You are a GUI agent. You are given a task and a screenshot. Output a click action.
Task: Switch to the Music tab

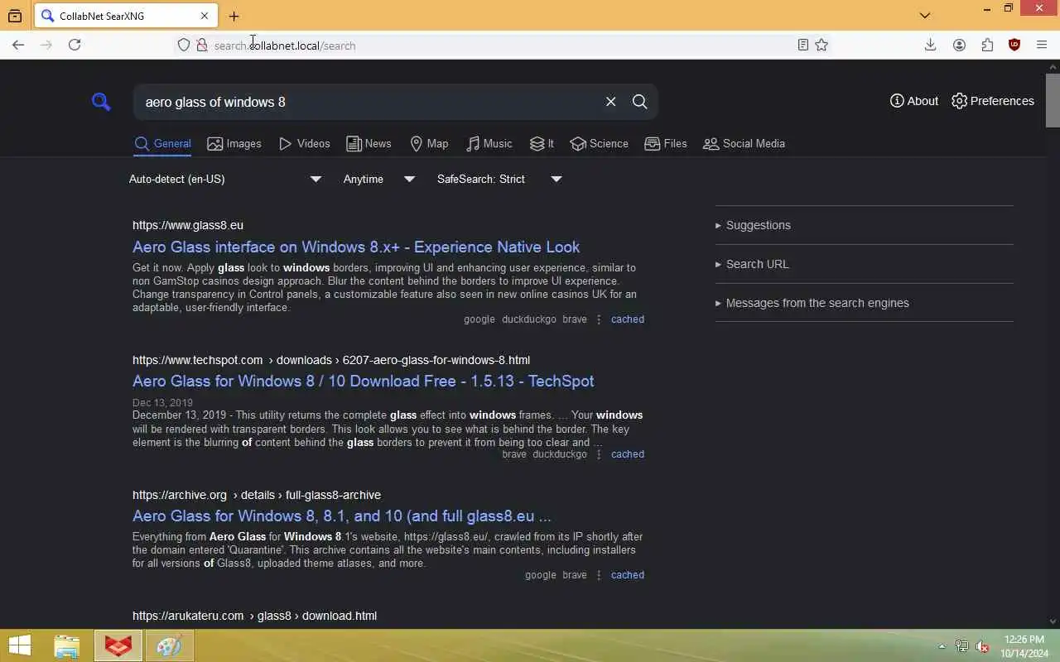489,143
